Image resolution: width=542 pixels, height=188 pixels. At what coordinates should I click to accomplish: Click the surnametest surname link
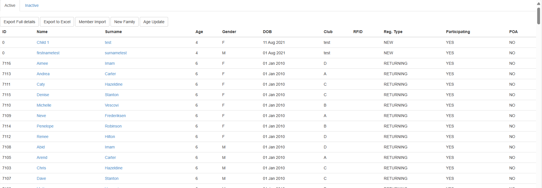(x=116, y=53)
